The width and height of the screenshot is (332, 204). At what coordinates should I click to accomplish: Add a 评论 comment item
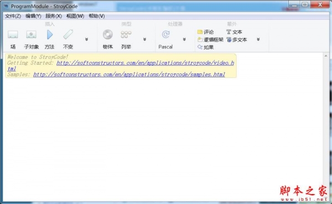[x=205, y=32]
